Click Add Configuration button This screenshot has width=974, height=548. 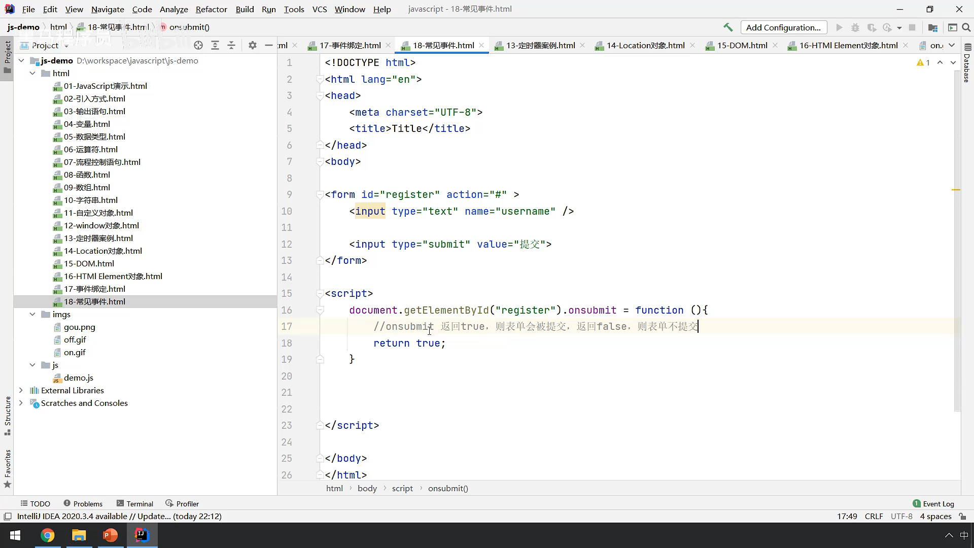tap(783, 27)
